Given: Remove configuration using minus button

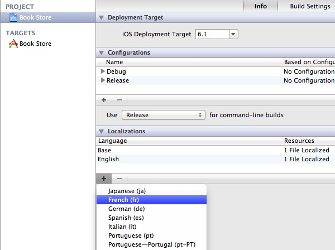Looking at the screenshot, I should (x=119, y=100).
